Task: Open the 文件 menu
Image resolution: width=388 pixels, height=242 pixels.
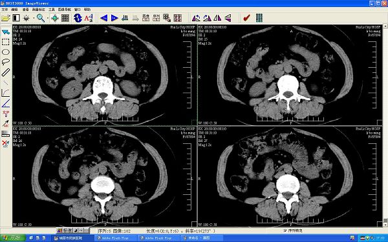Action: [x=5, y=10]
